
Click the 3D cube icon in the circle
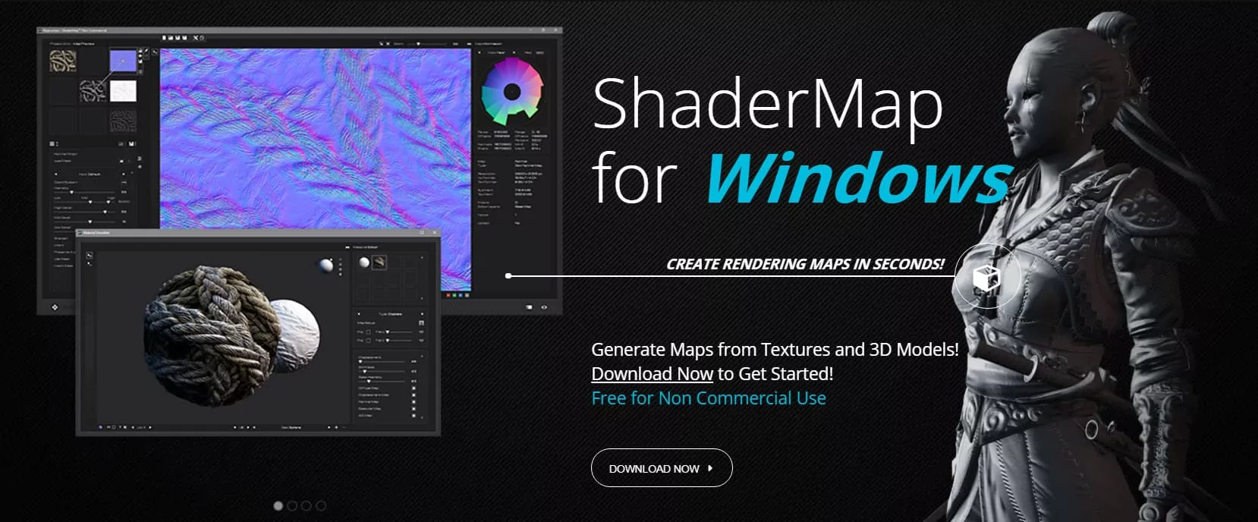click(986, 277)
